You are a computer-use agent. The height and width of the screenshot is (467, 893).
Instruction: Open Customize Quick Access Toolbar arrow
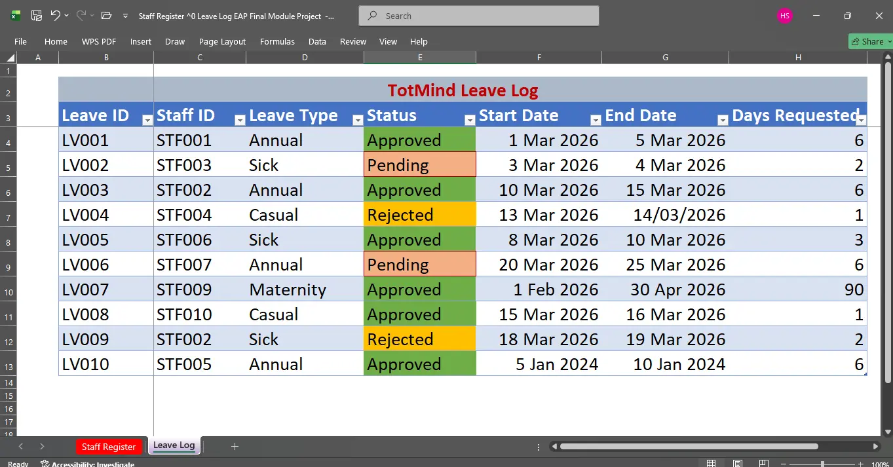pos(125,16)
